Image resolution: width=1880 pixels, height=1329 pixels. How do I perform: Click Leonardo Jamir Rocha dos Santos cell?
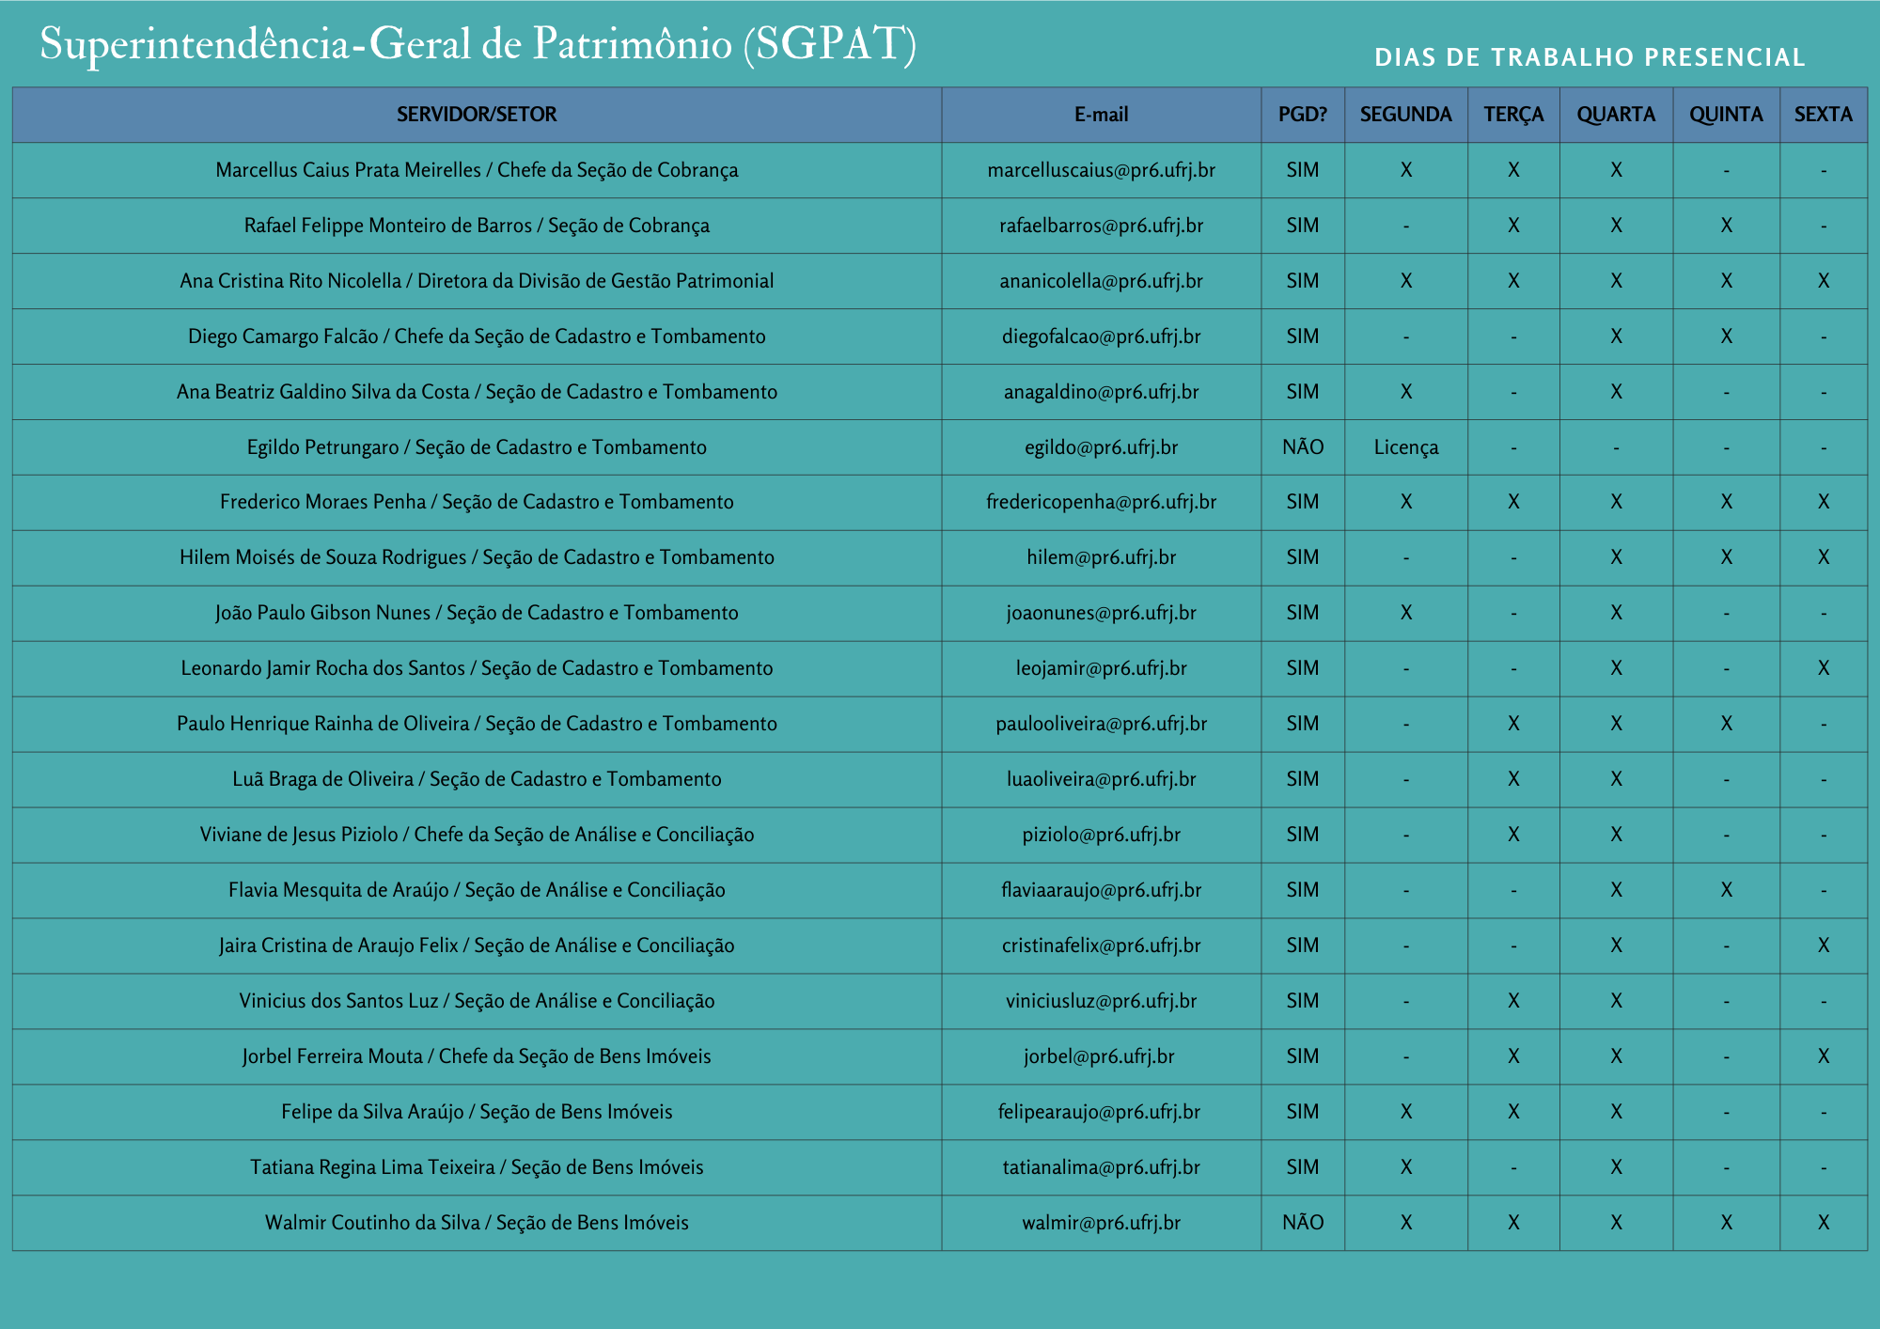[477, 669]
